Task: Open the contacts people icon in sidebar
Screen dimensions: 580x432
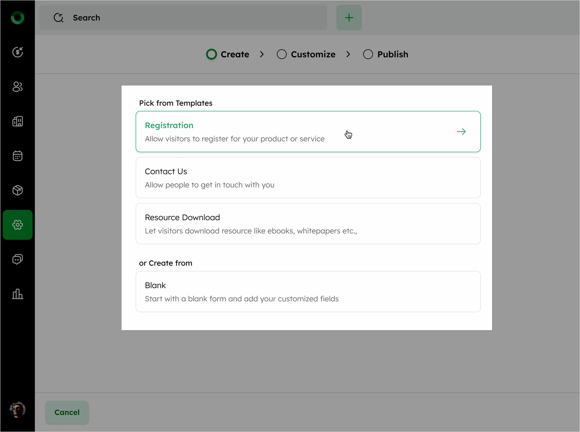Action: click(x=17, y=87)
